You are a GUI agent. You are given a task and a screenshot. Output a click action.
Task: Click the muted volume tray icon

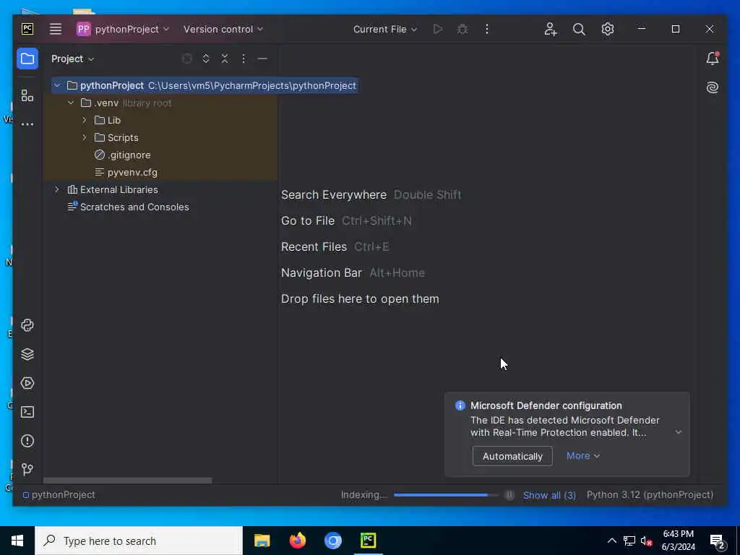point(647,541)
